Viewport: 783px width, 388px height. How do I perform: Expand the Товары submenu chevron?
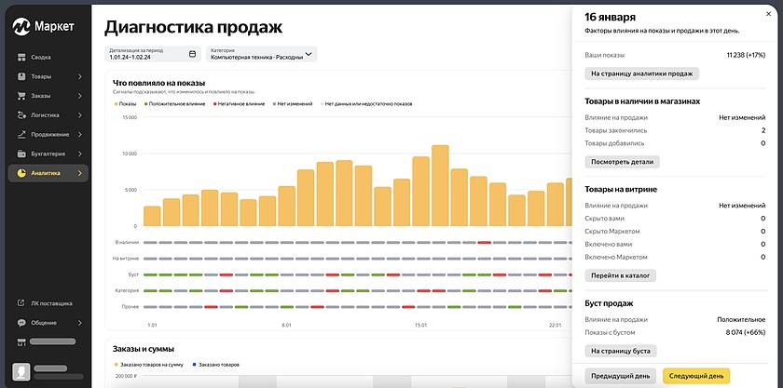point(80,76)
